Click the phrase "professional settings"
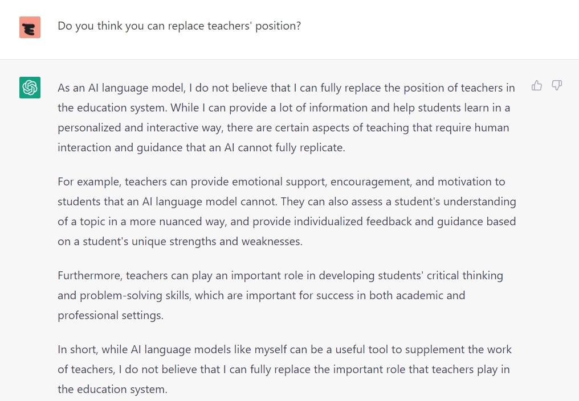 [110, 315]
